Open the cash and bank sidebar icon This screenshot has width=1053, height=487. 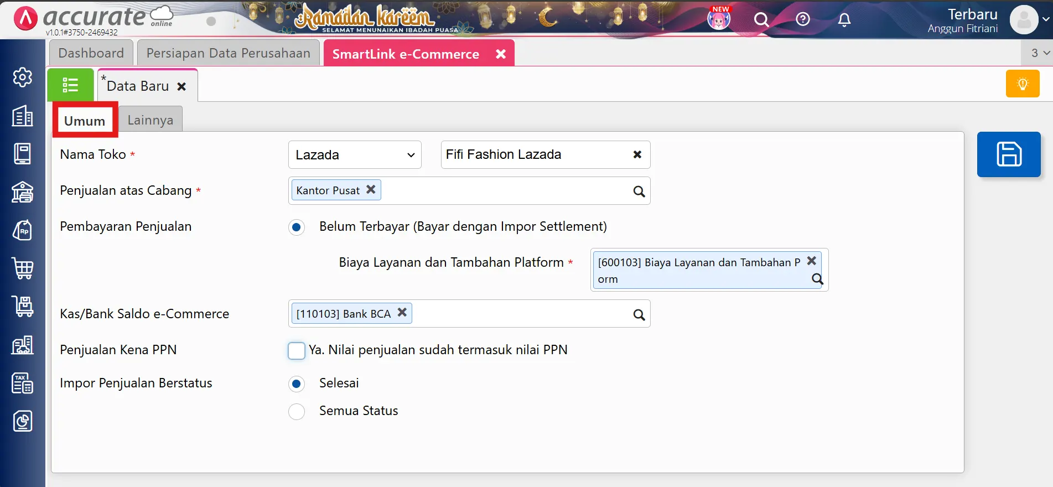pyautogui.click(x=23, y=192)
